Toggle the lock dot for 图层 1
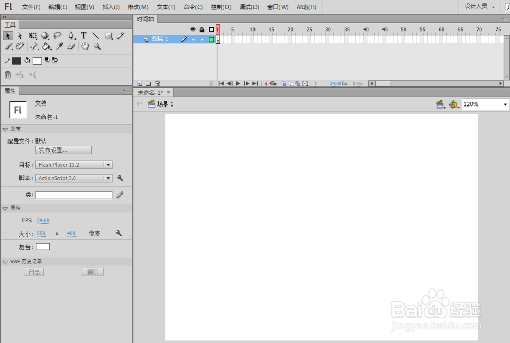This screenshot has height=343, width=510. tap(202, 40)
